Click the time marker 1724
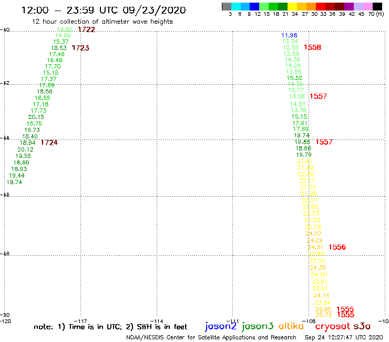 click(x=49, y=143)
